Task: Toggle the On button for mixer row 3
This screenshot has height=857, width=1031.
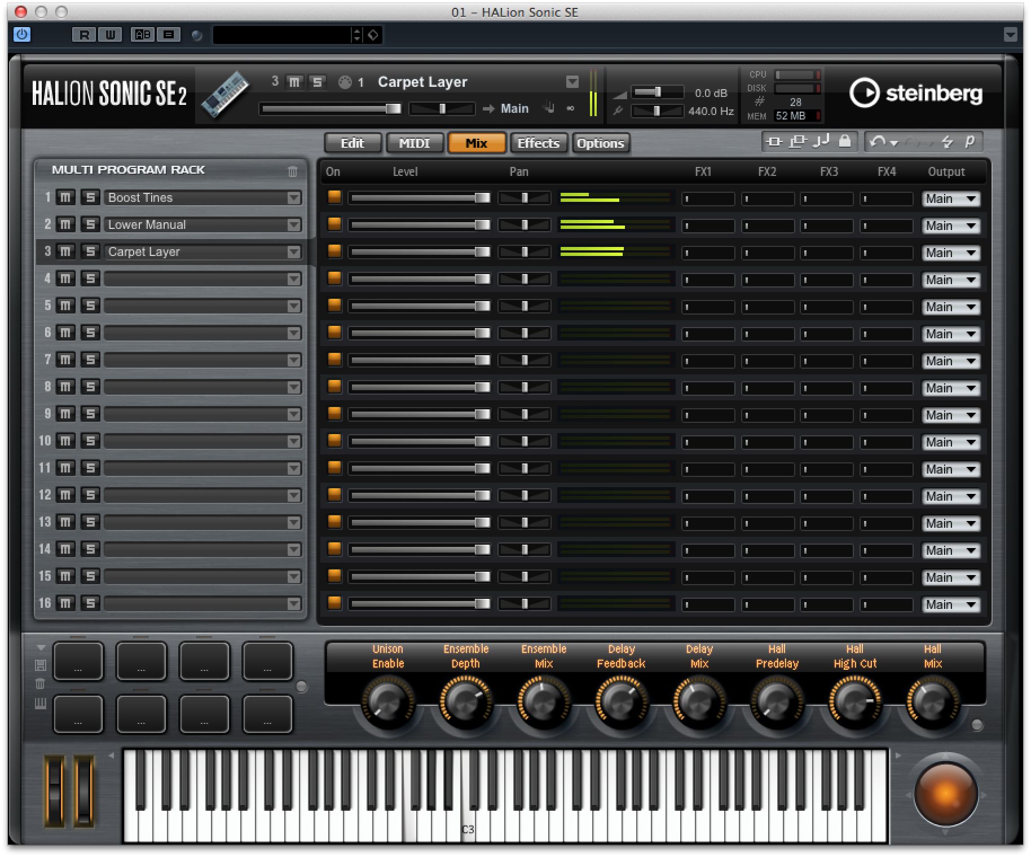Action: (x=334, y=251)
